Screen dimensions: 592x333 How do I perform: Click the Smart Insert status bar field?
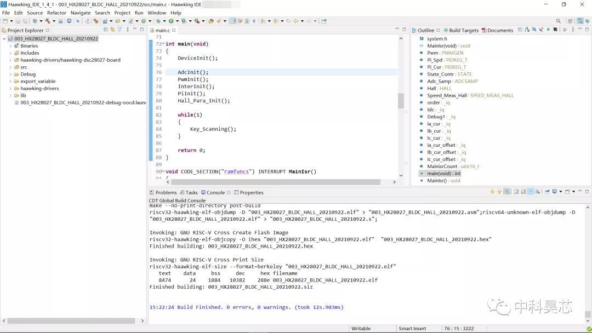(x=412, y=329)
